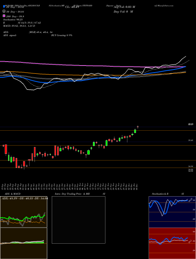Click the 'MACD: 39.82, 38.61, 1.21 D' line
Image resolution: width=196 pixels, height=259 pixels.
pos(19,26)
